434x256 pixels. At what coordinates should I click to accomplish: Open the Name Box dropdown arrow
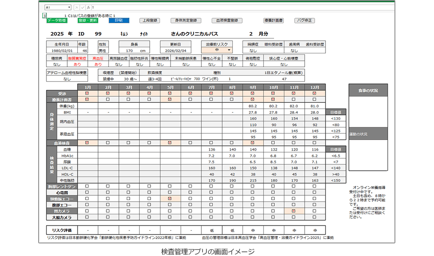(x=69, y=7)
